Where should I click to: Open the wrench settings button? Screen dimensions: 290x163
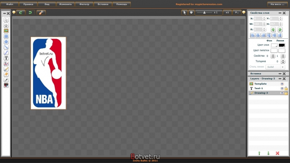pos(41,13)
